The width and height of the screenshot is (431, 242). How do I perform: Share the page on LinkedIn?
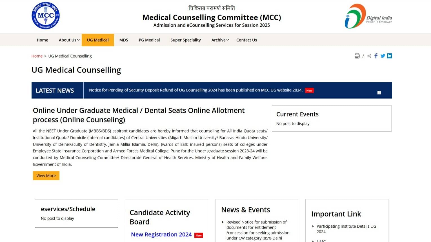click(390, 56)
